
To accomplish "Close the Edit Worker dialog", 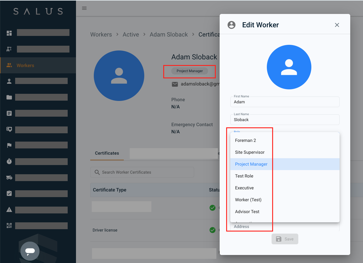I will (x=337, y=25).
